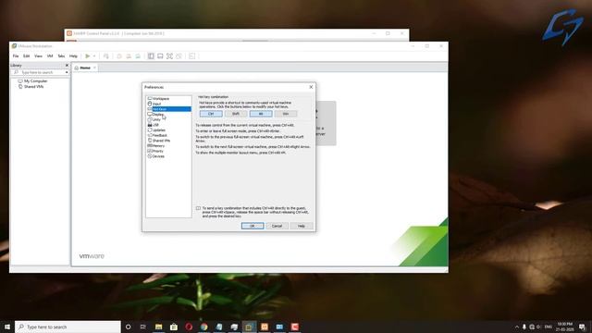This screenshot has height=333, width=592.
Task: Toggle the Ctrl hot key button
Action: point(211,114)
